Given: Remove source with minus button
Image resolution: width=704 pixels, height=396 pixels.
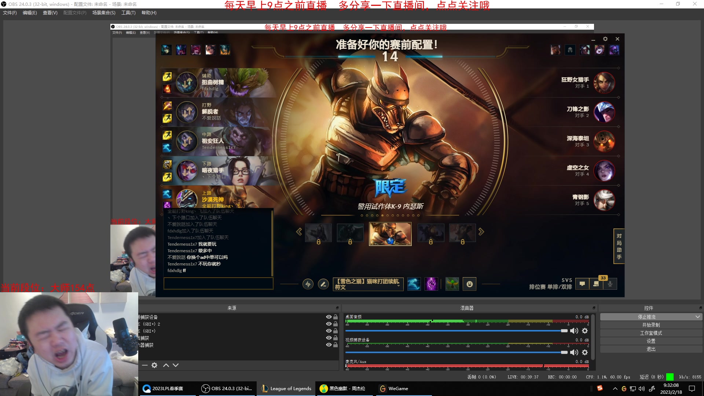Looking at the screenshot, I should [x=144, y=365].
